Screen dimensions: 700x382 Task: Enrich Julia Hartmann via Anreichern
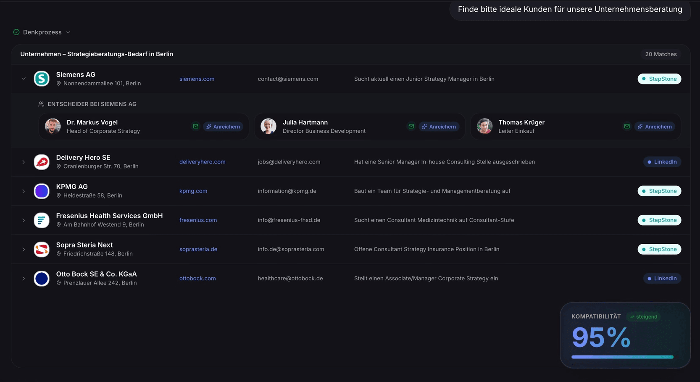pyautogui.click(x=439, y=126)
